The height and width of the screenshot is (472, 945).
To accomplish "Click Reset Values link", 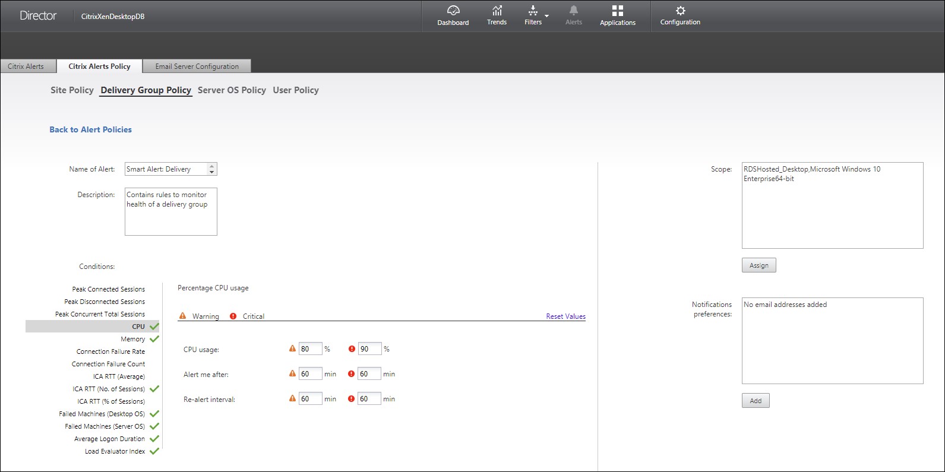I will pyautogui.click(x=565, y=316).
